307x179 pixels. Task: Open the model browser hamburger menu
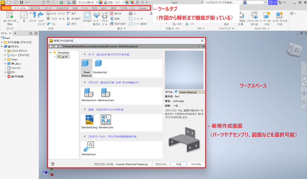coord(36,33)
